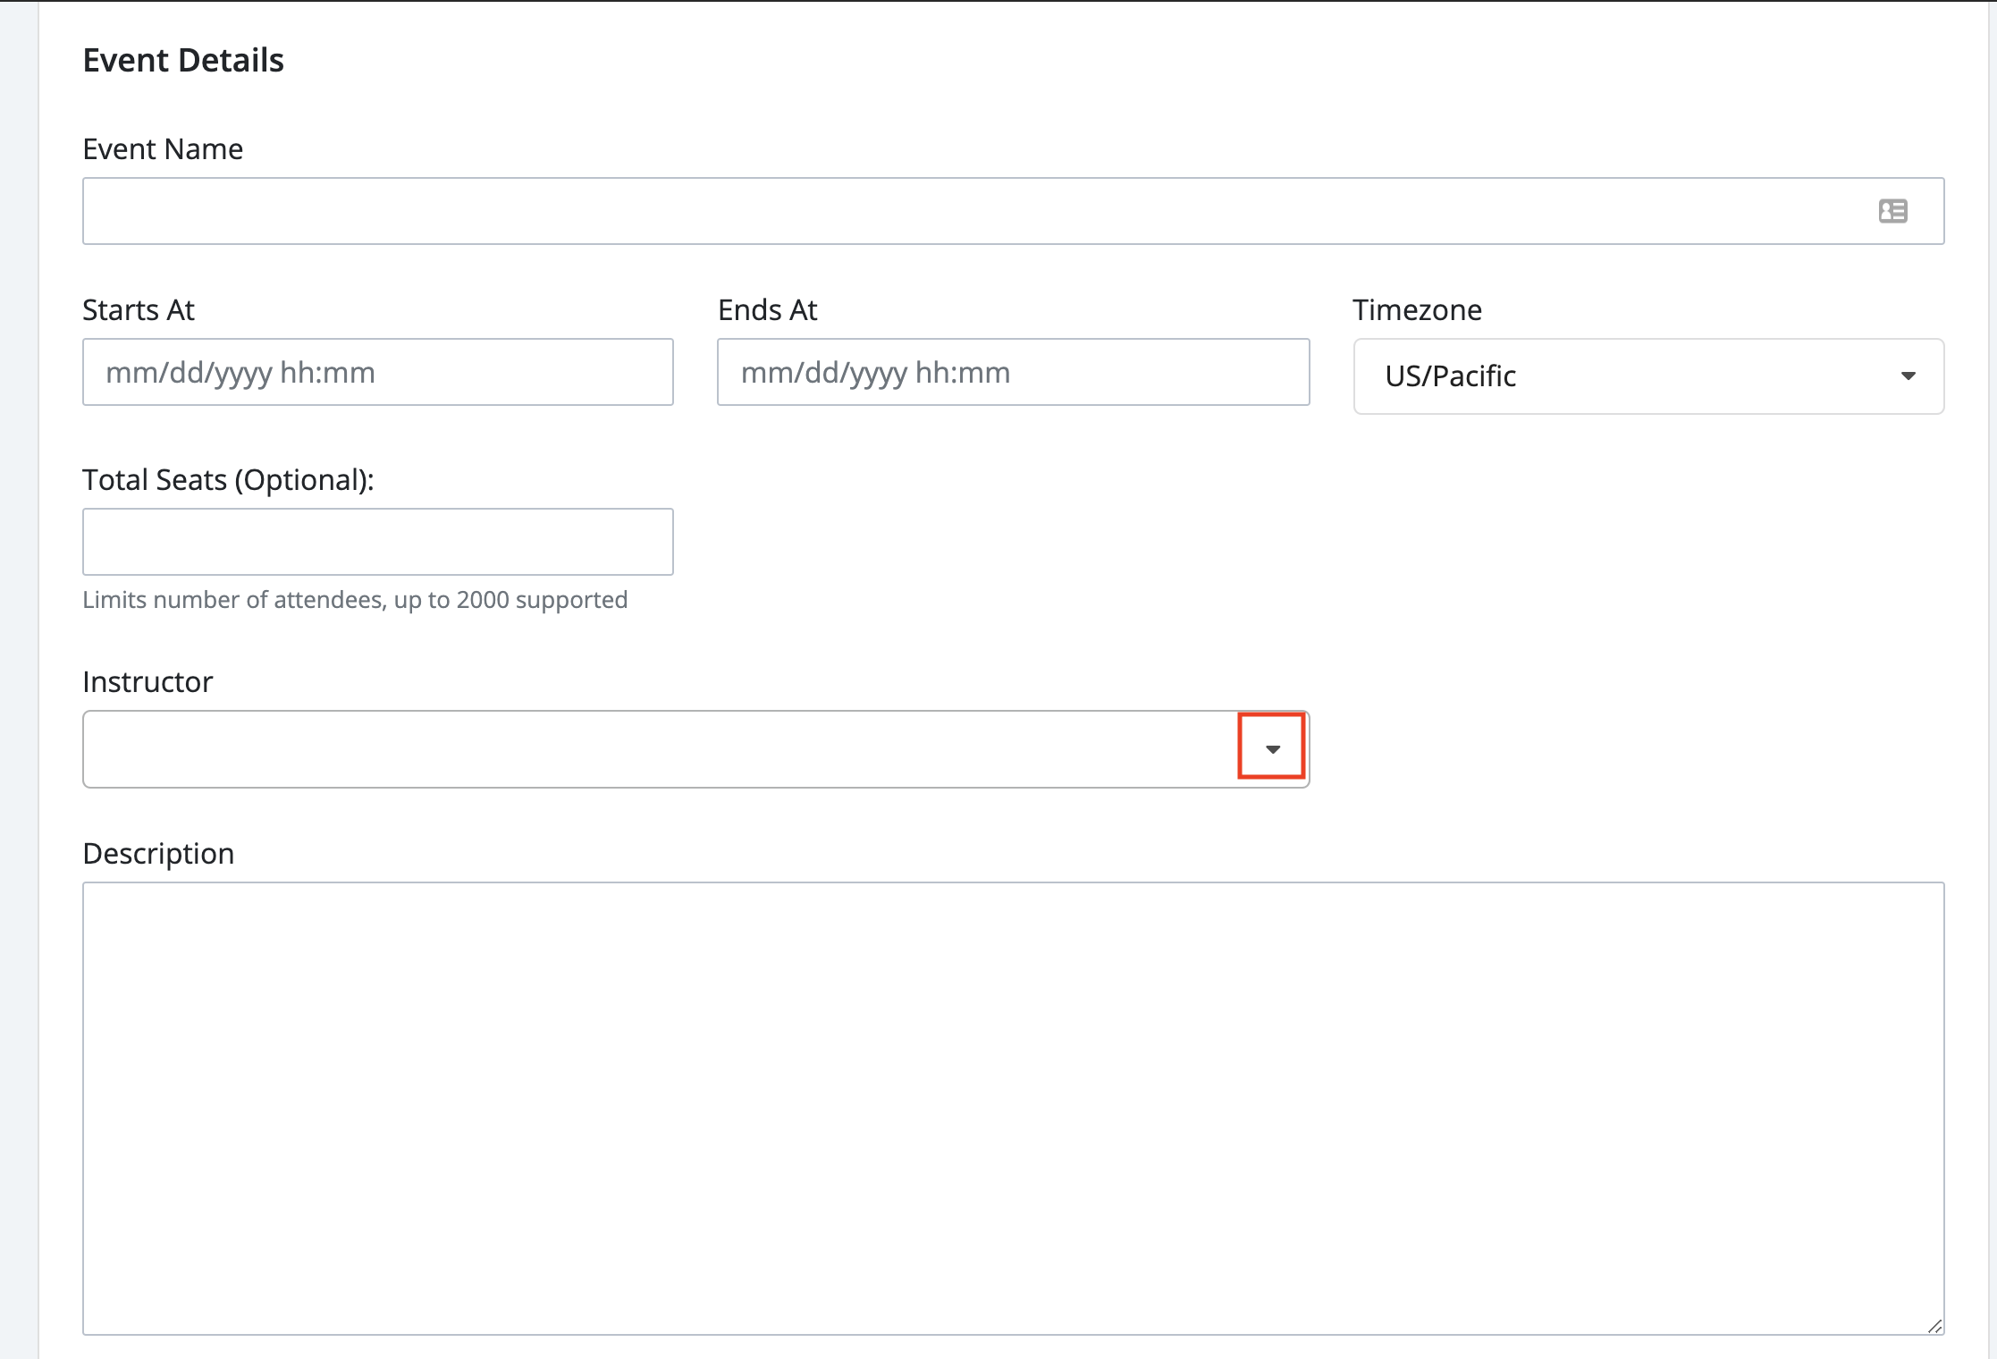Click the Starts At label

point(139,310)
